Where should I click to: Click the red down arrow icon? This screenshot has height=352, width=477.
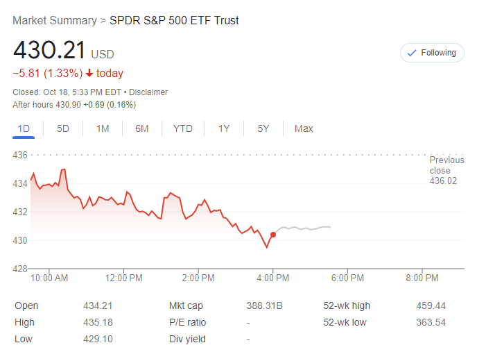(x=89, y=74)
